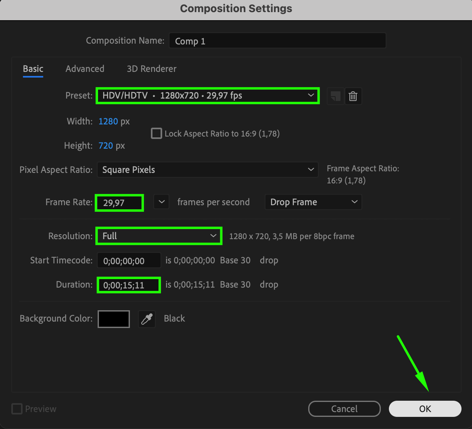Image resolution: width=472 pixels, height=429 pixels.
Task: Expand the Resolution dropdown
Action: 159,236
